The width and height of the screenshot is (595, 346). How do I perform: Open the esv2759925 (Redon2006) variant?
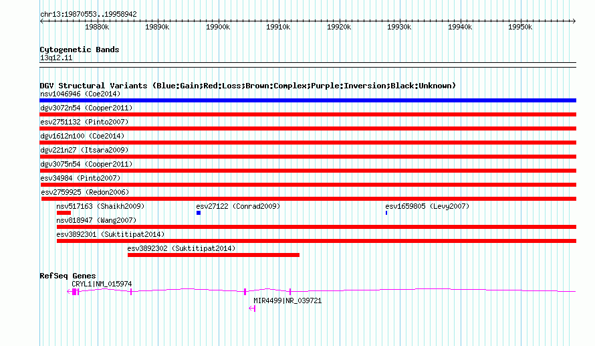point(85,192)
